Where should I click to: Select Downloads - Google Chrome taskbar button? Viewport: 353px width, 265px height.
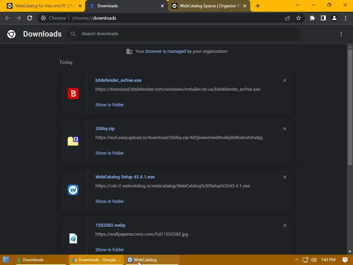(x=97, y=260)
